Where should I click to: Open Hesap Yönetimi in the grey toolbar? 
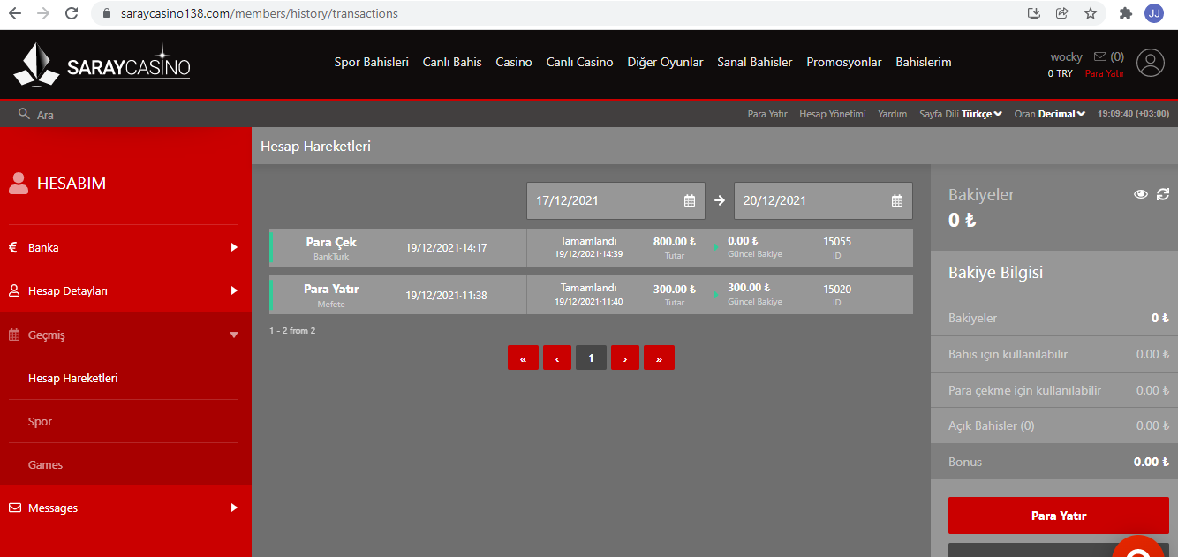pyautogui.click(x=832, y=114)
